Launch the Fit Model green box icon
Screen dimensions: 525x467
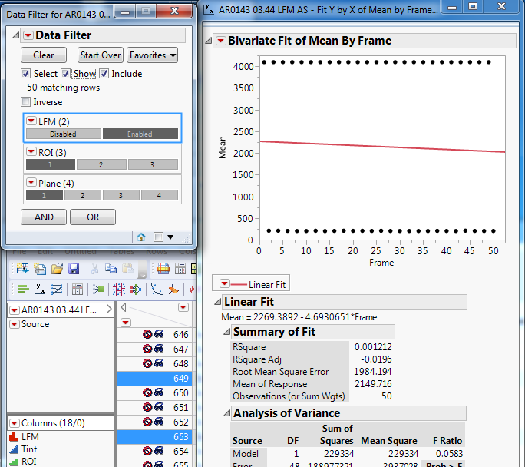[98, 289]
